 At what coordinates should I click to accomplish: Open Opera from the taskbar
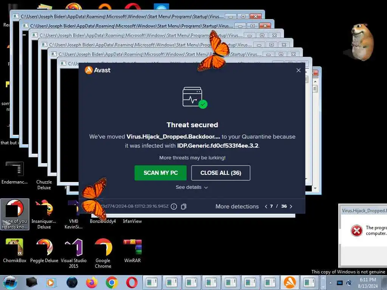[132, 282]
